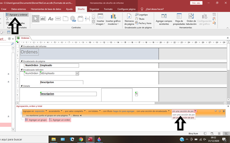Image resolution: width=230 pixels, height=143 pixels.
Task: Close the Agrupación, orden y total pane
Action: click(228, 106)
